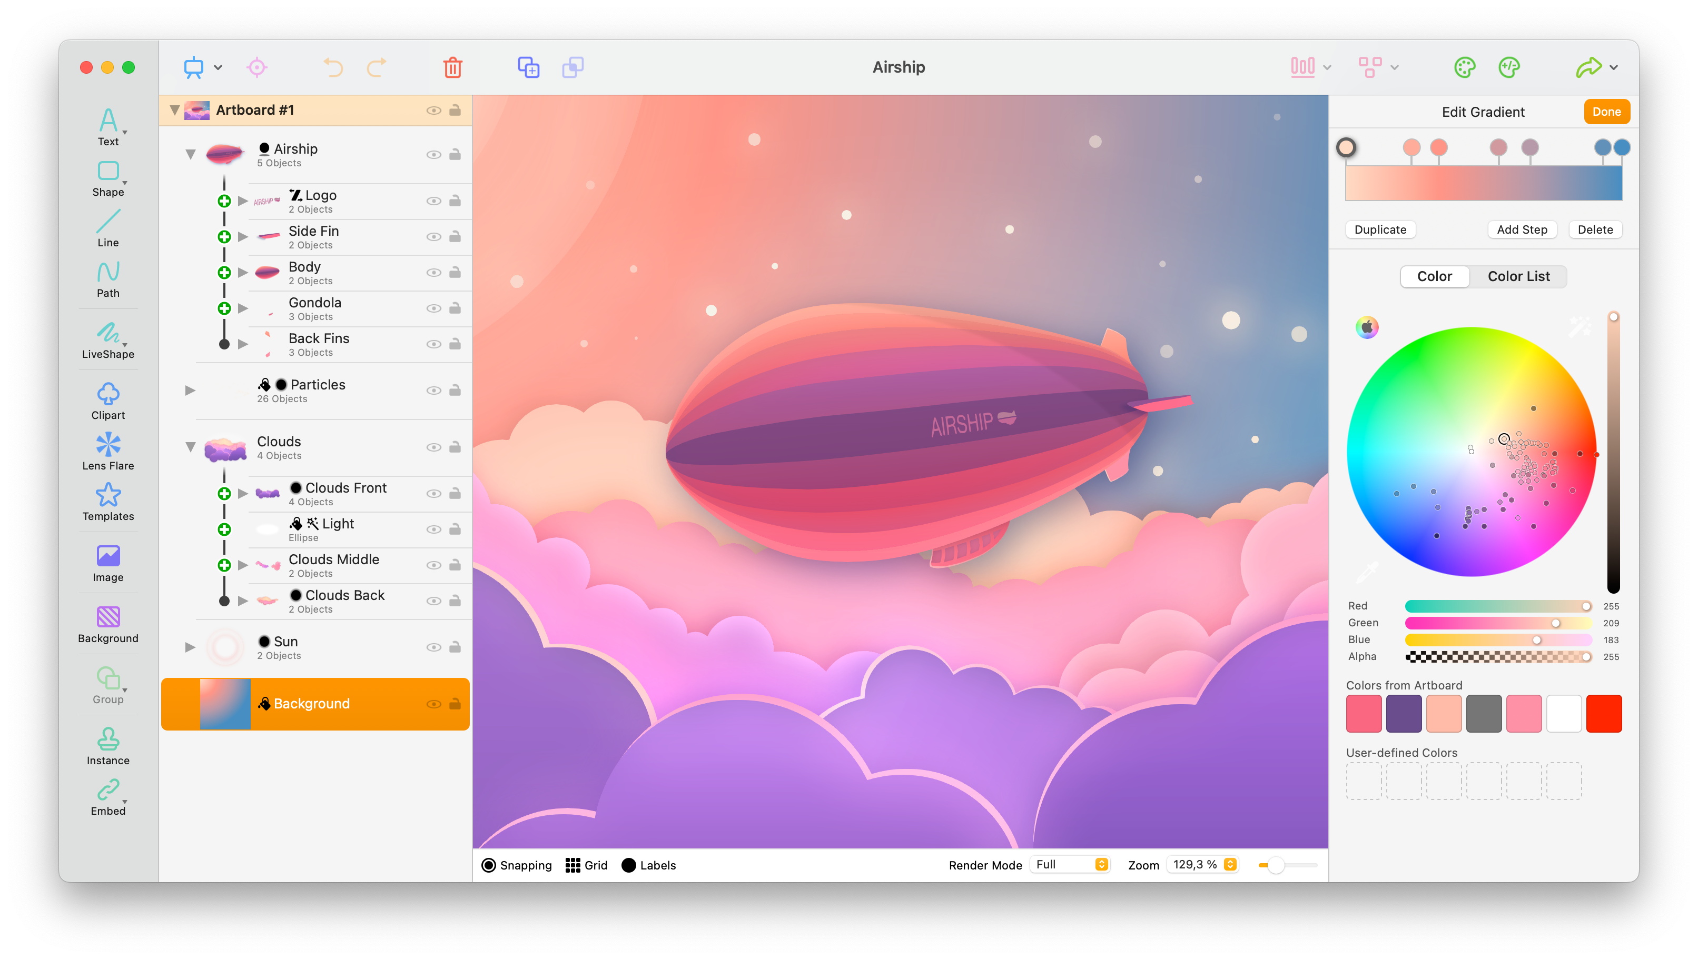Image resolution: width=1698 pixels, height=960 pixels.
Task: Click the duplicate-with-plus toolbar icon
Action: tap(528, 67)
